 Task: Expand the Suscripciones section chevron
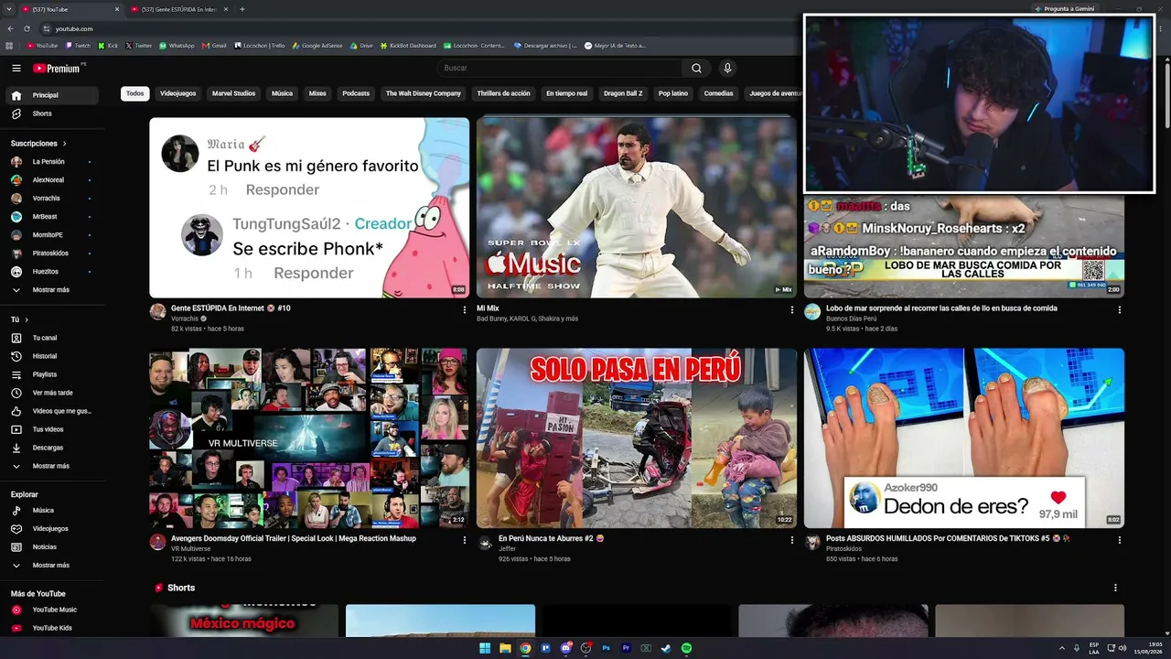point(64,144)
